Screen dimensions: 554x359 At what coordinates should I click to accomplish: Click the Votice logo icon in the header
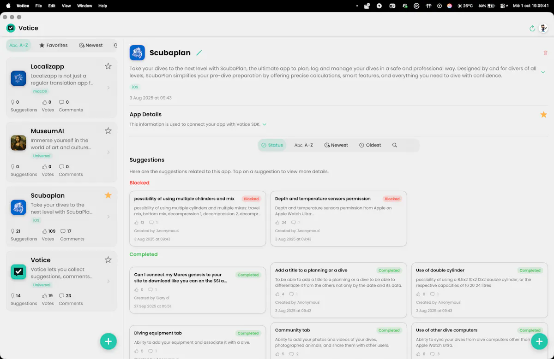point(11,28)
